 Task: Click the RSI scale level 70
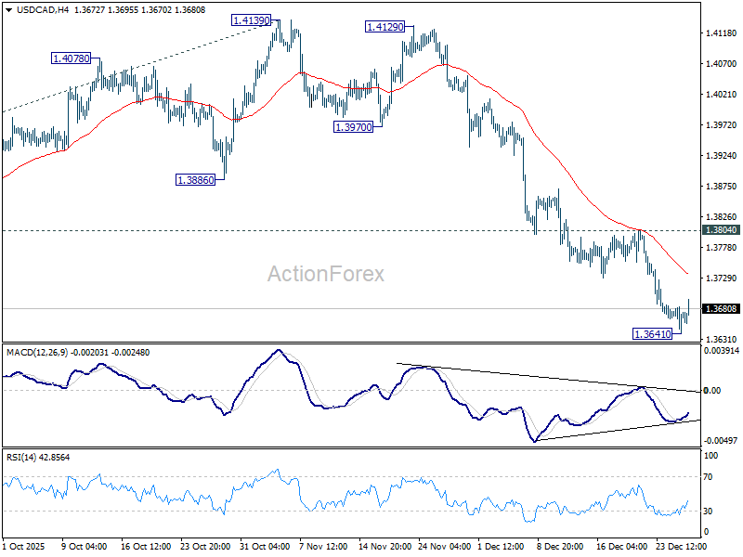pos(708,477)
